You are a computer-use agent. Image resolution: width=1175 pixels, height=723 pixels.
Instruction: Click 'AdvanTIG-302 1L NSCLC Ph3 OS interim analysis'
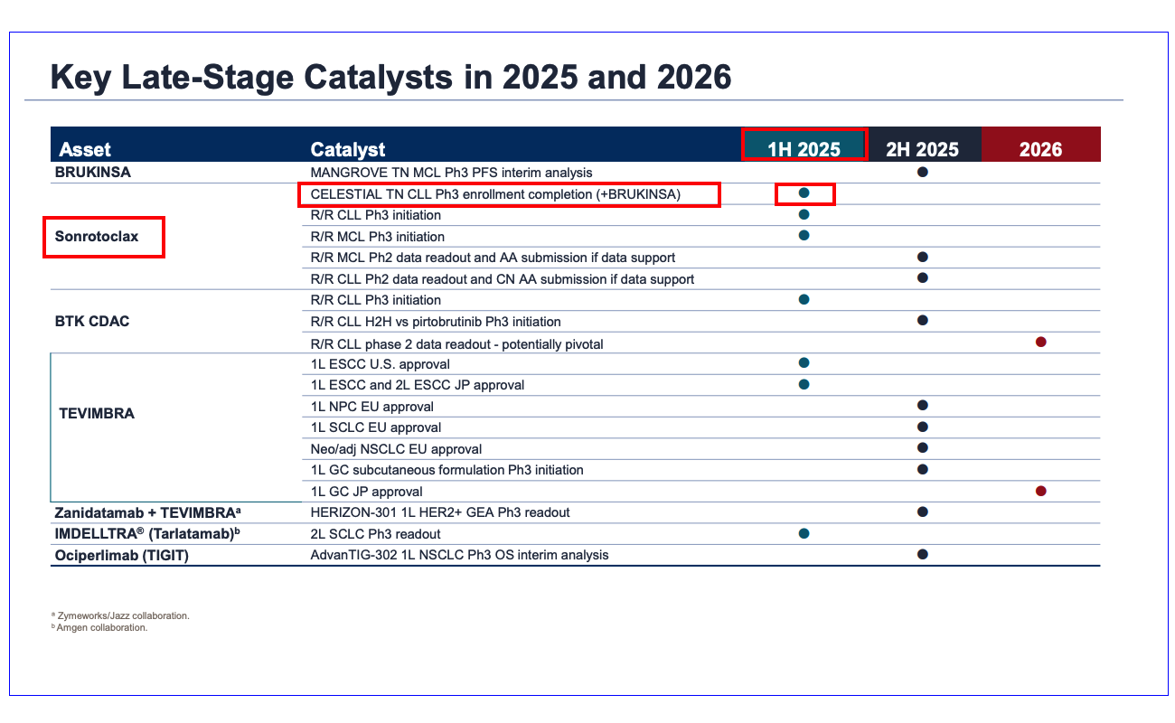point(460,555)
